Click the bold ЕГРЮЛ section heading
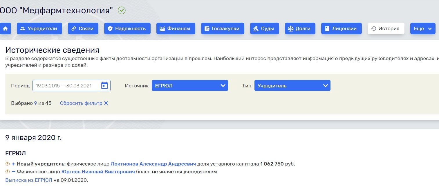Screen dimensions: 439x187 (x=16, y=153)
